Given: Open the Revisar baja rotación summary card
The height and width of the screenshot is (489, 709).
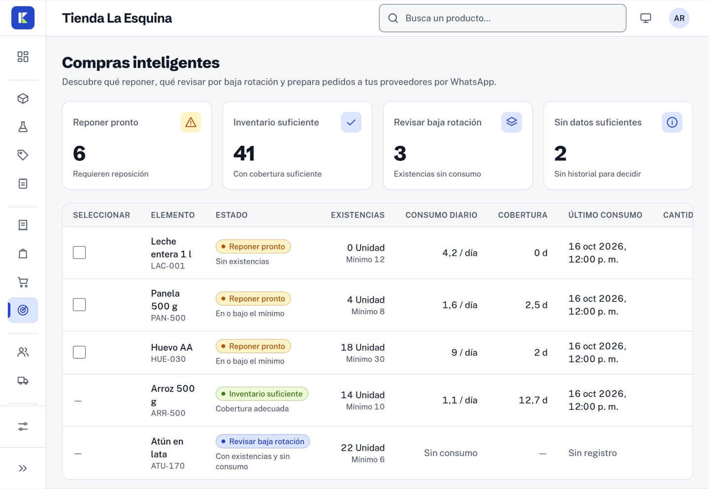Looking at the screenshot, I should pyautogui.click(x=458, y=145).
